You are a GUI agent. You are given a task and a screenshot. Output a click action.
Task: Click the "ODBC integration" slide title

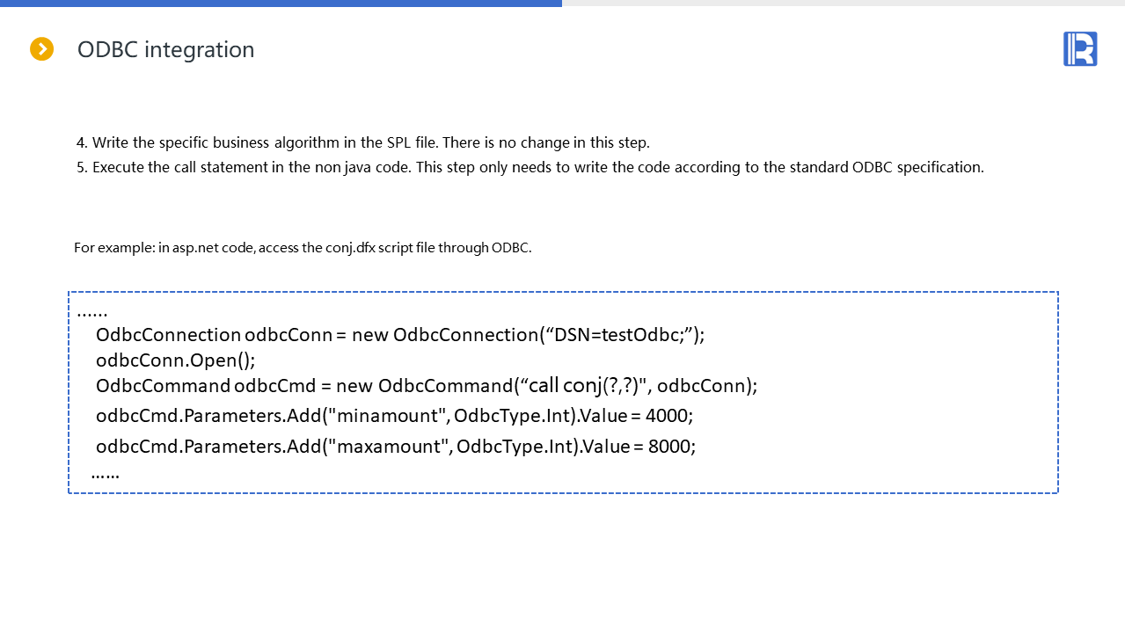click(165, 50)
